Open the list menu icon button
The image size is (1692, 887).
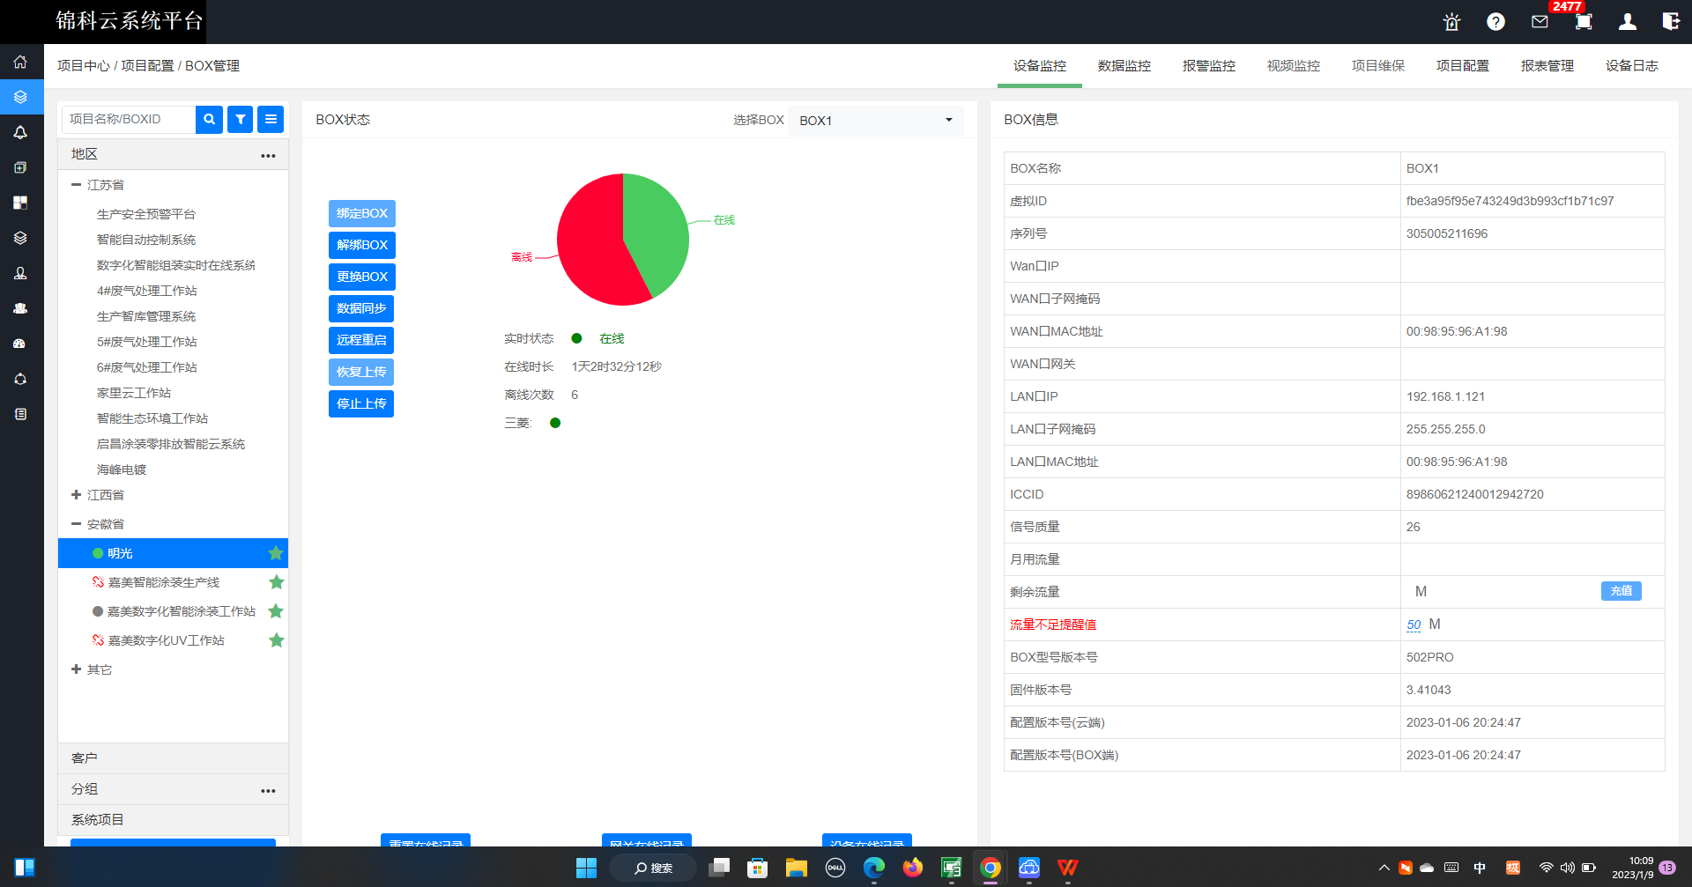pyautogui.click(x=271, y=119)
